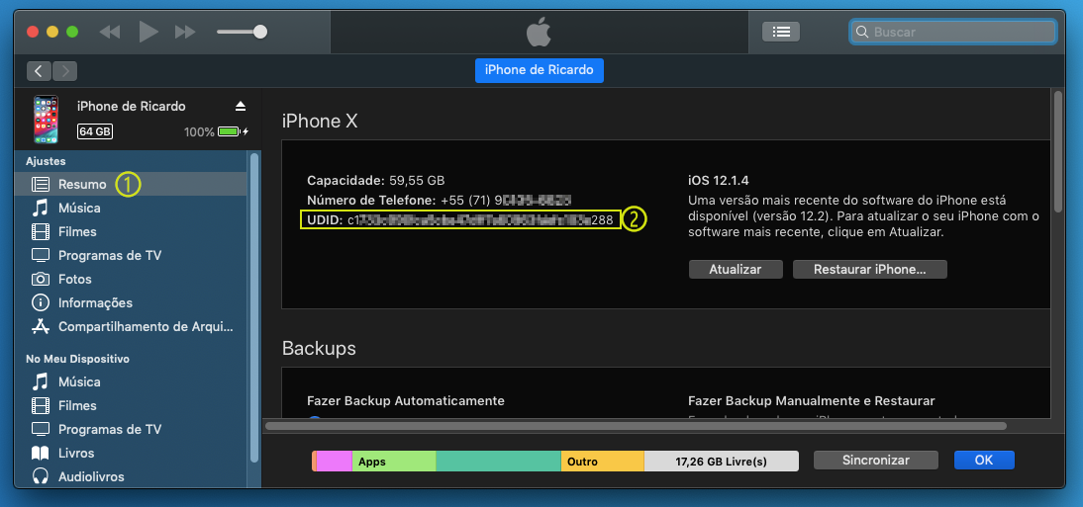1083x507 pixels.
Task: Eject iPhone de Ricardo
Action: pyautogui.click(x=240, y=106)
